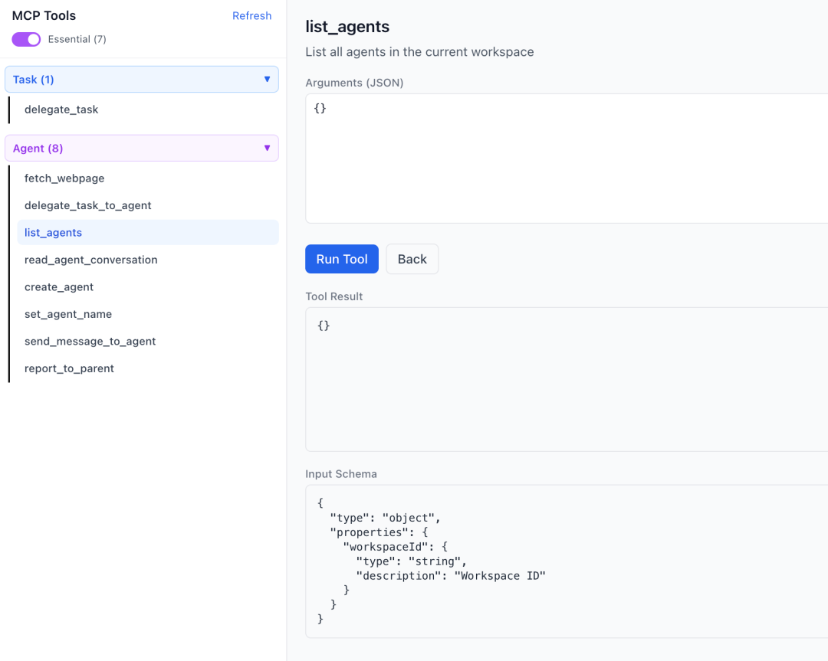Toggle the Essential tools switch
The width and height of the screenshot is (828, 661).
[x=26, y=40]
